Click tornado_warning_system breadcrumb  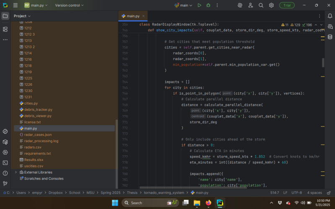pyautogui.click(x=164, y=193)
